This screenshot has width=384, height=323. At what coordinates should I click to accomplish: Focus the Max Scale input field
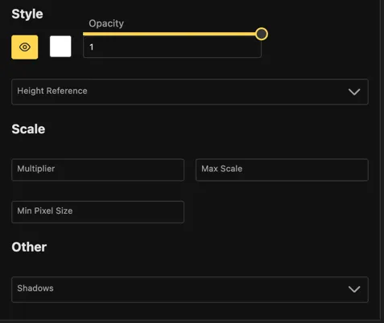[x=282, y=170]
